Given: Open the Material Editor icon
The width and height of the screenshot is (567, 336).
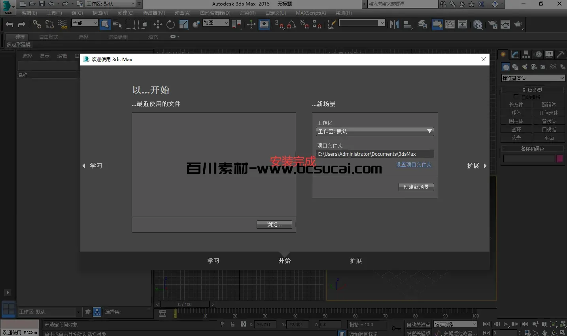Looking at the screenshot, I should coord(478,24).
